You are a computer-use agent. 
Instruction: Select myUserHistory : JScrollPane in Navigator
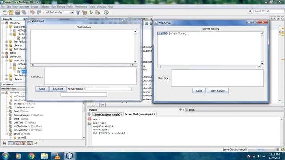28,130
